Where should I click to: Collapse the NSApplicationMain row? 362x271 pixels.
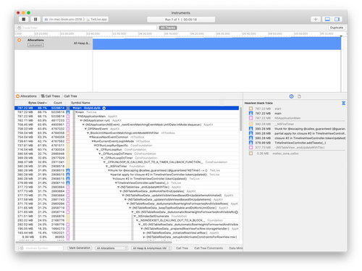tap(78, 116)
